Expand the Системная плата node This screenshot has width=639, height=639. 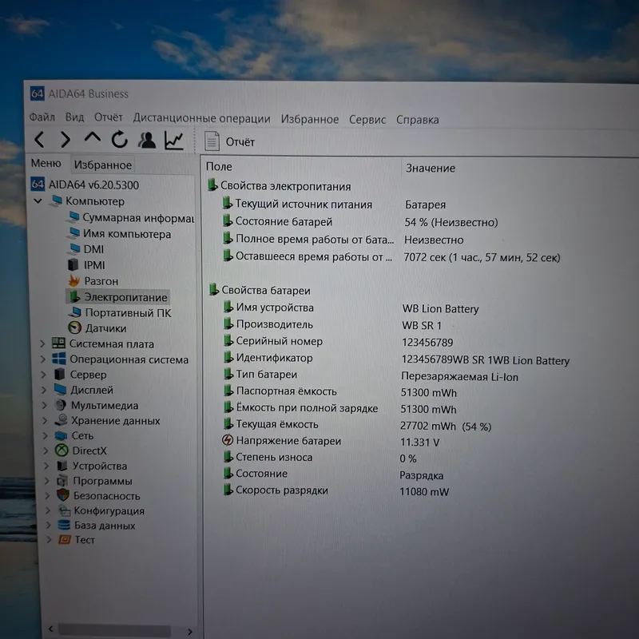(42, 344)
